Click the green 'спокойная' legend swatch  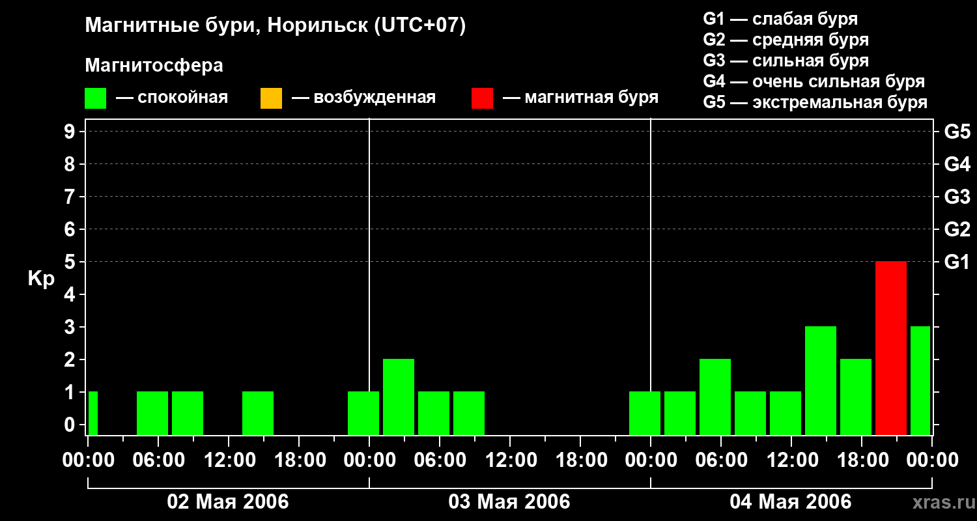[96, 98]
